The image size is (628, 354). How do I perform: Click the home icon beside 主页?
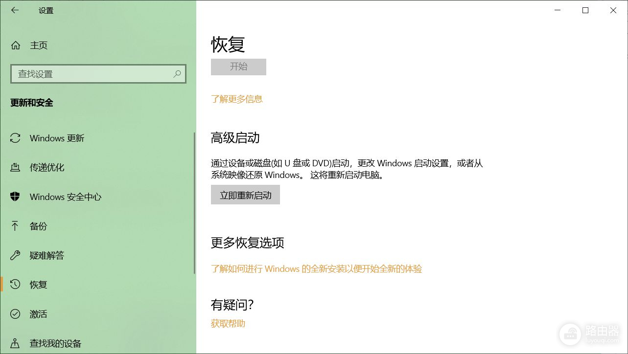[16, 45]
